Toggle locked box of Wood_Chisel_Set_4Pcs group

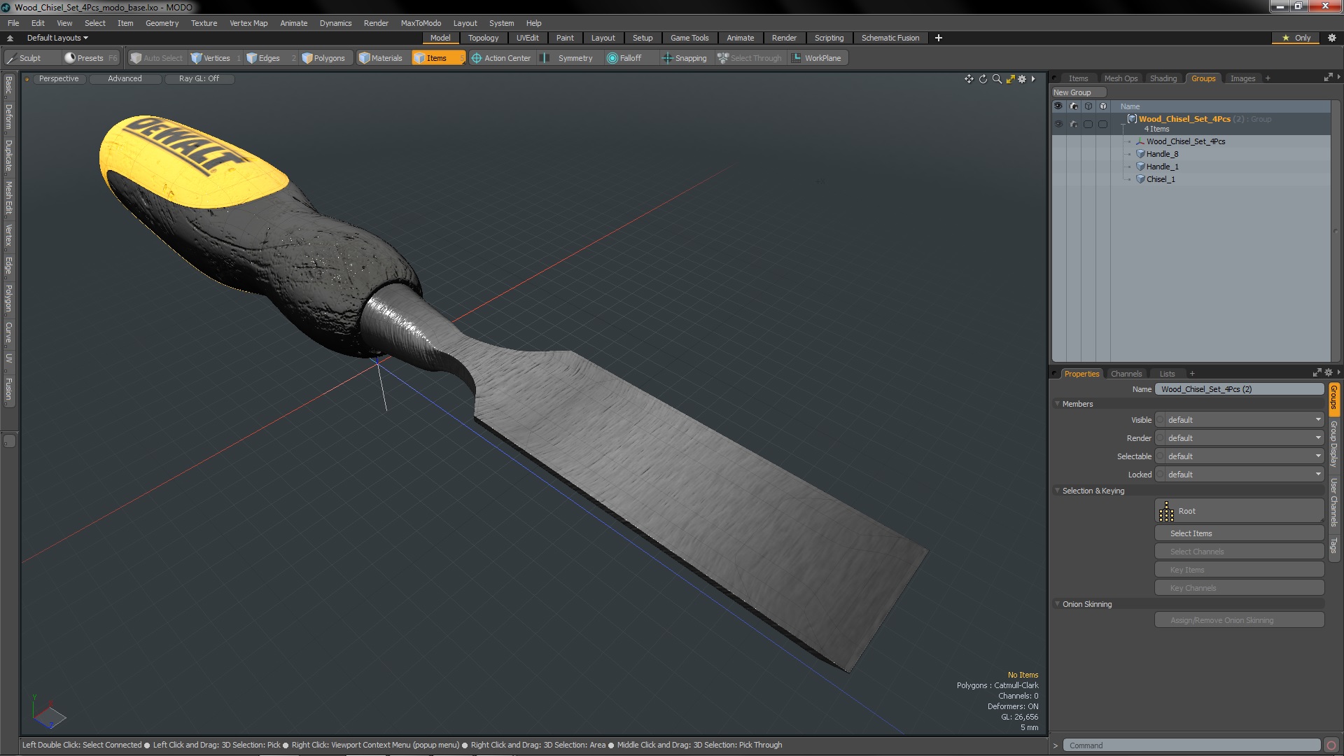pyautogui.click(x=1103, y=124)
